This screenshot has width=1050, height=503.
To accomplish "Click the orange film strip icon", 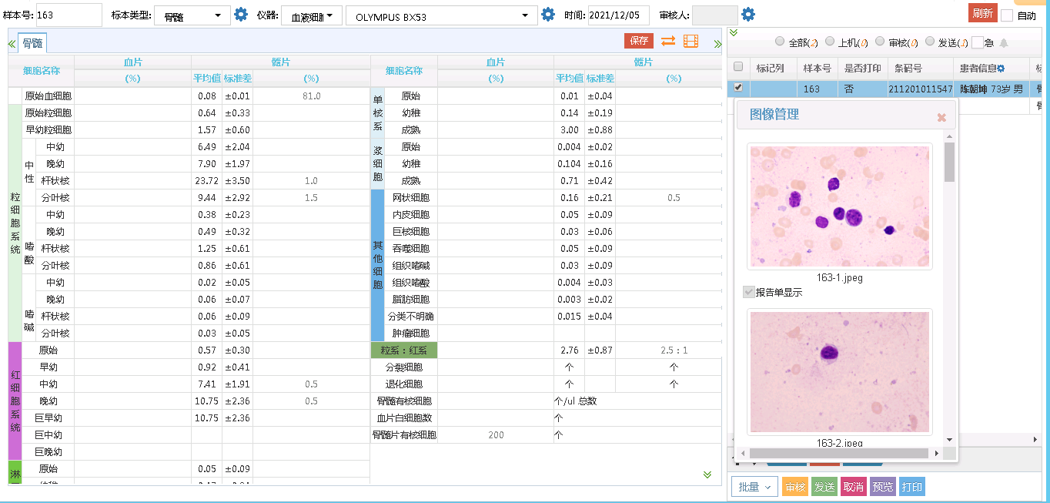I will coord(691,42).
